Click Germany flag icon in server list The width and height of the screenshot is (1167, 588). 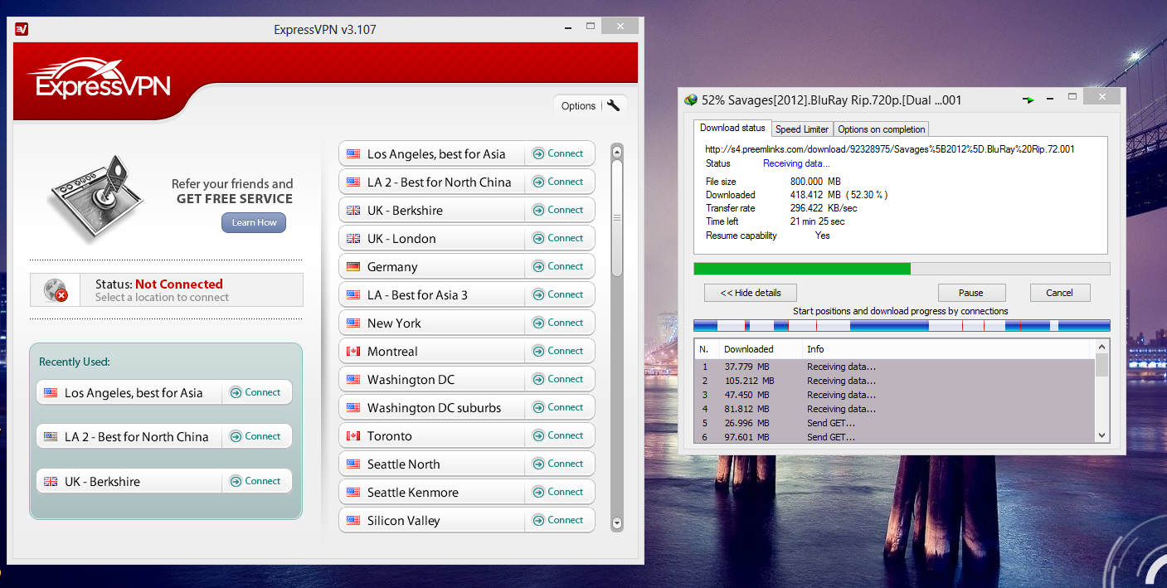[353, 267]
